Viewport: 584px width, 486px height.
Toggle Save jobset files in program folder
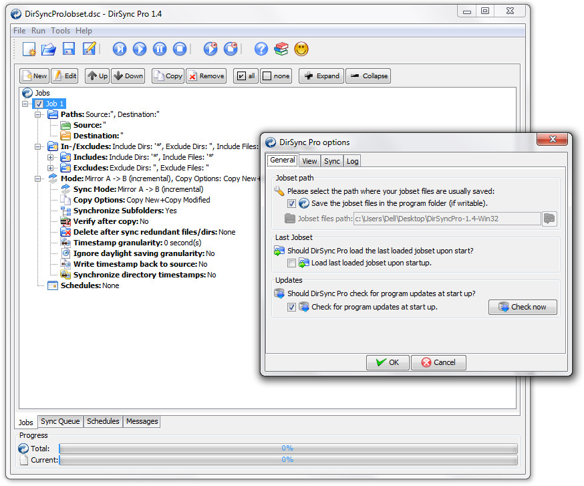pos(291,203)
